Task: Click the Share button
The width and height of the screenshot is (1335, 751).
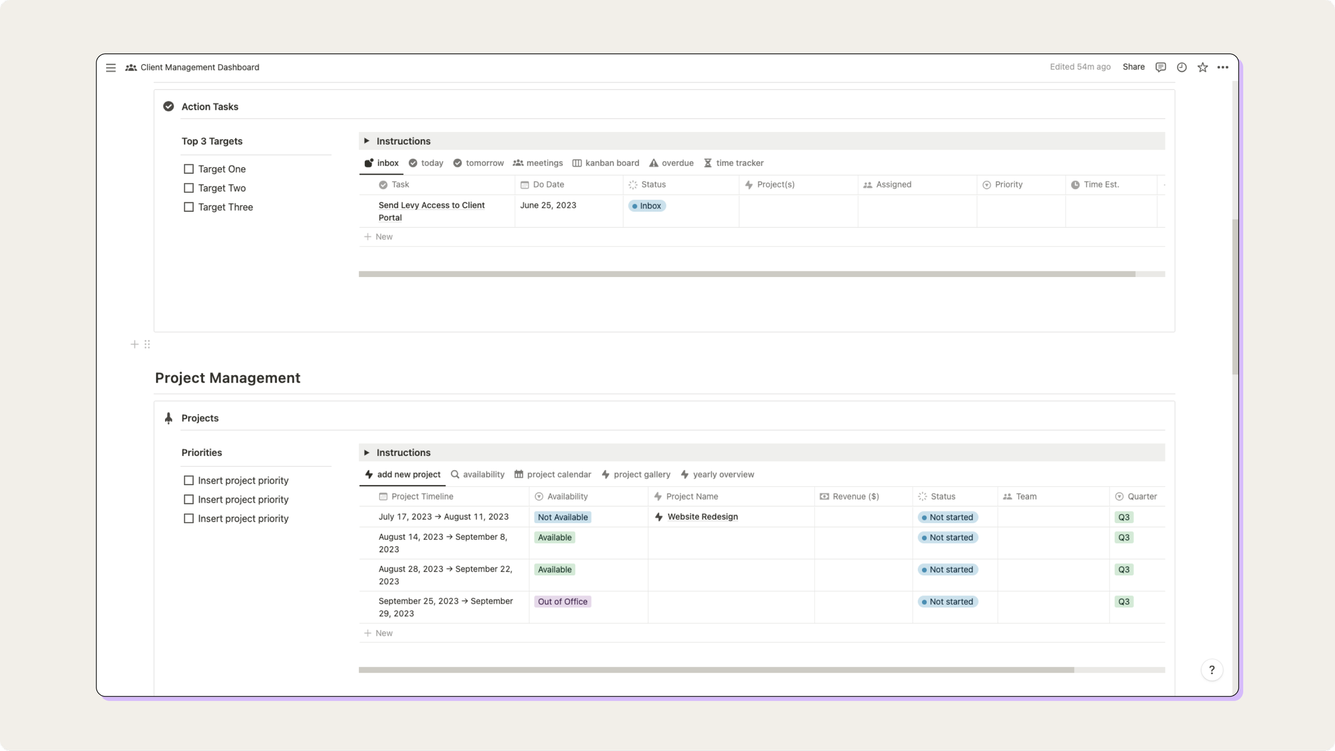Action: click(1133, 67)
